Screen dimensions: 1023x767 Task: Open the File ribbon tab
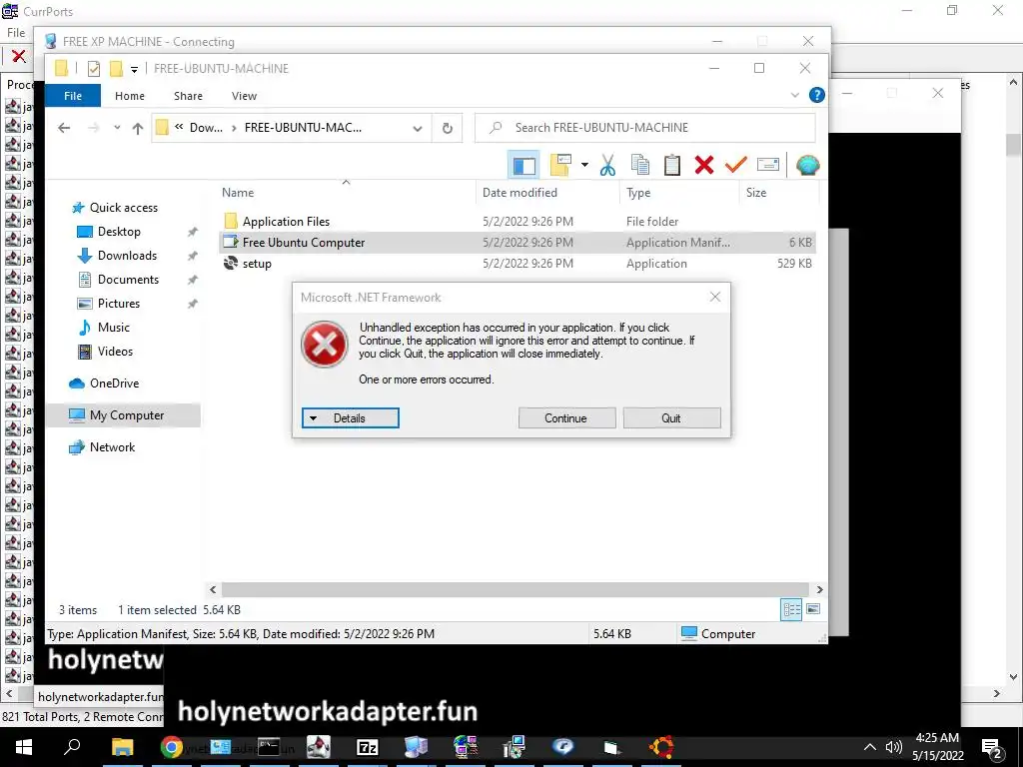coord(72,95)
